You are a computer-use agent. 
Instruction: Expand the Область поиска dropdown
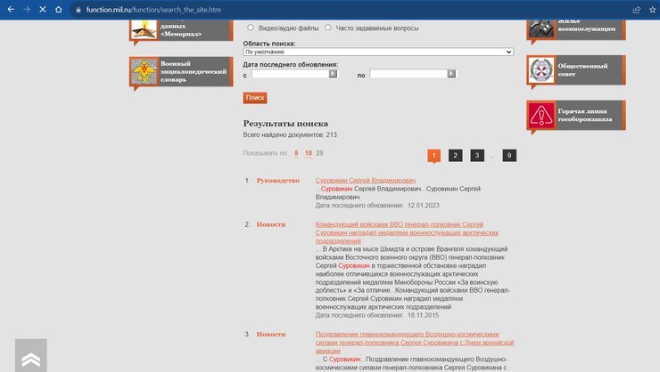coord(378,52)
